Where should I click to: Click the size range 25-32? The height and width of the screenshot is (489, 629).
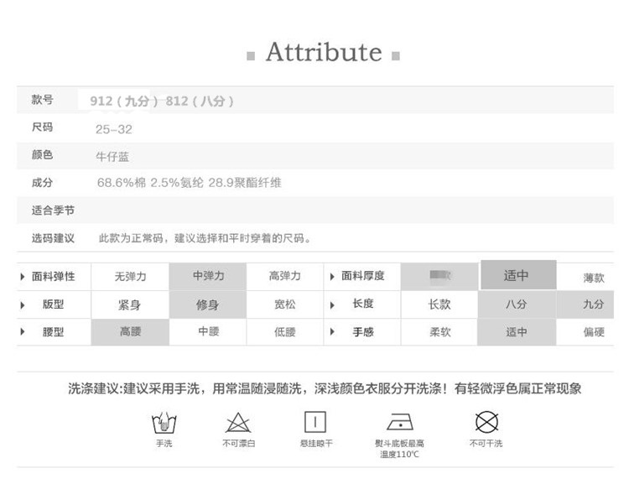click(113, 129)
